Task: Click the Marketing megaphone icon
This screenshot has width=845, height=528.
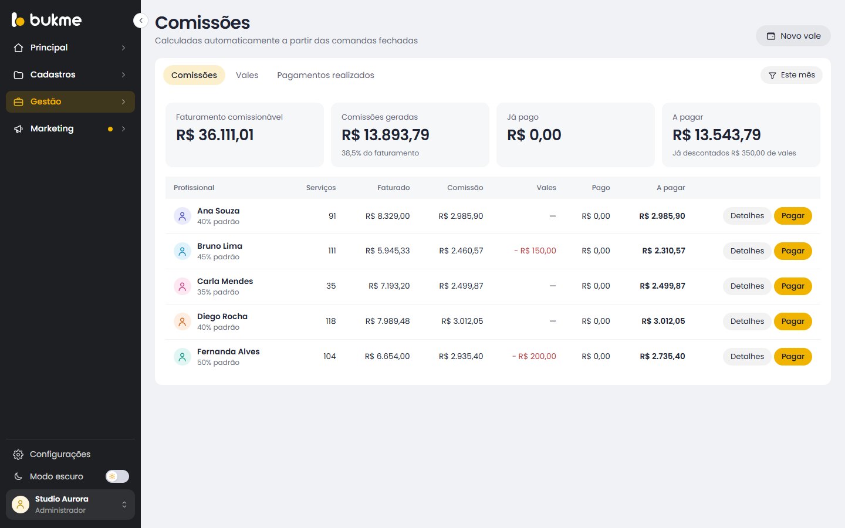Action: pyautogui.click(x=18, y=128)
